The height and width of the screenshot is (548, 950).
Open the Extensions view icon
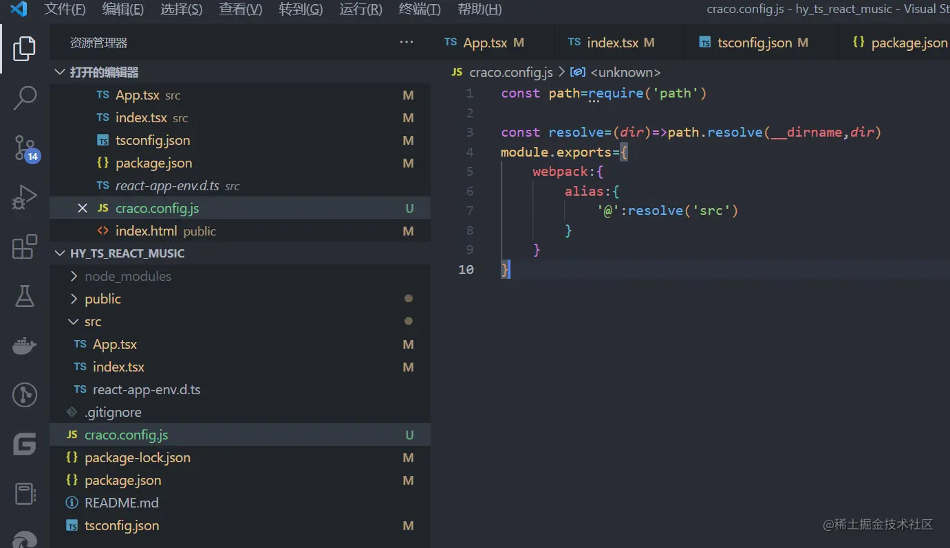[25, 247]
